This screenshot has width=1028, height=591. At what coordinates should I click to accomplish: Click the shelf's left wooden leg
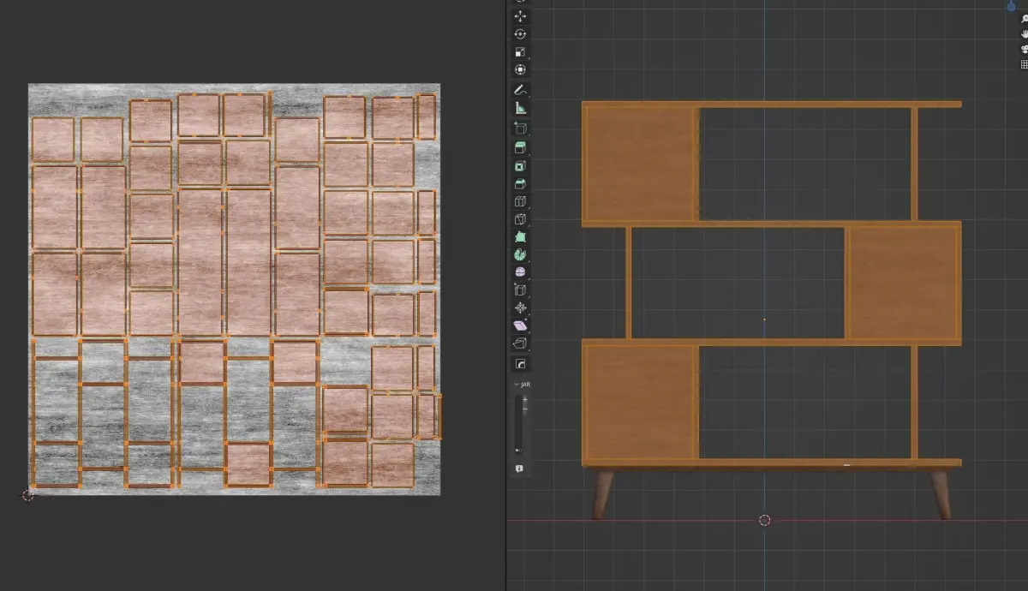[x=603, y=493]
